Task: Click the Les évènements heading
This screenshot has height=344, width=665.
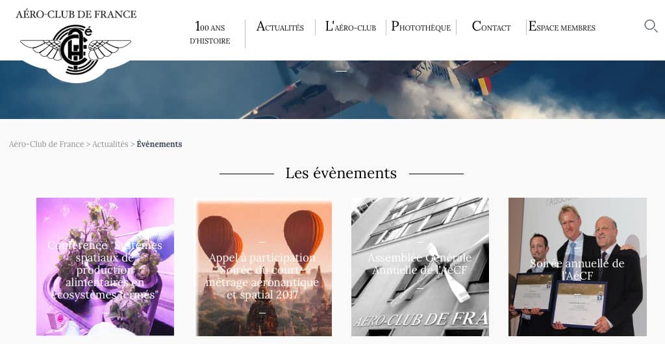Action: pos(341,173)
